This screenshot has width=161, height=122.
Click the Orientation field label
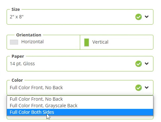[x=29, y=35]
